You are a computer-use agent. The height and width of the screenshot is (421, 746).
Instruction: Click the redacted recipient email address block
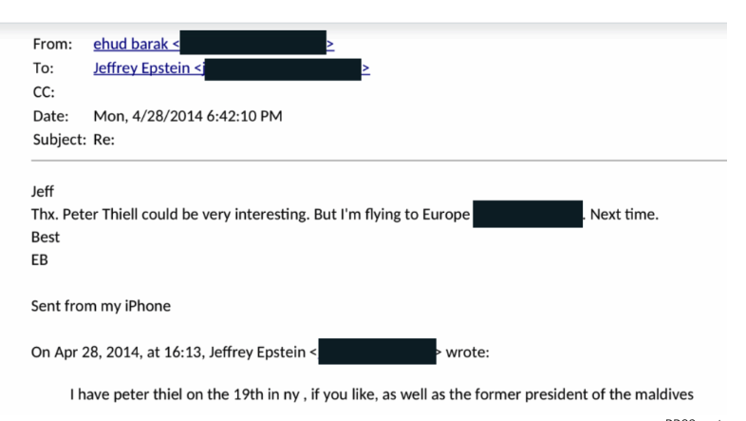coord(283,69)
